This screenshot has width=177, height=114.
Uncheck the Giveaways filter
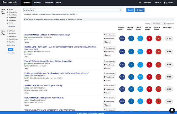8,18
